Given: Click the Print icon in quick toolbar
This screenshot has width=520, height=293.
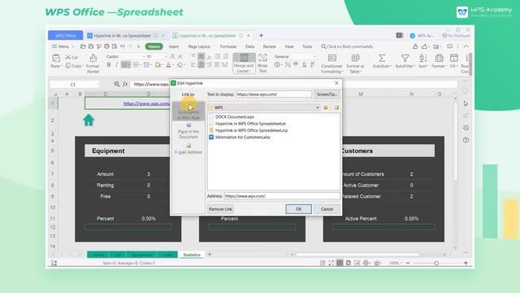Looking at the screenshot, I should point(106,46).
